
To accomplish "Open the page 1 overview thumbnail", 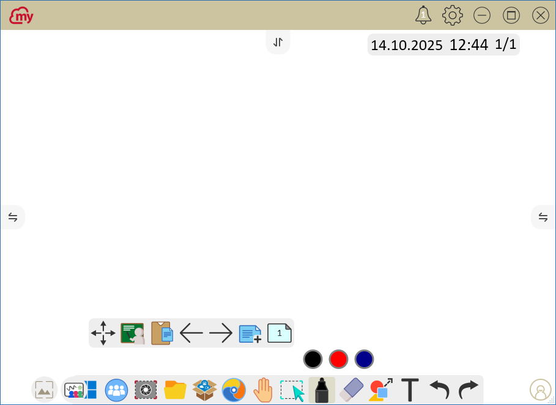I will click(x=280, y=334).
